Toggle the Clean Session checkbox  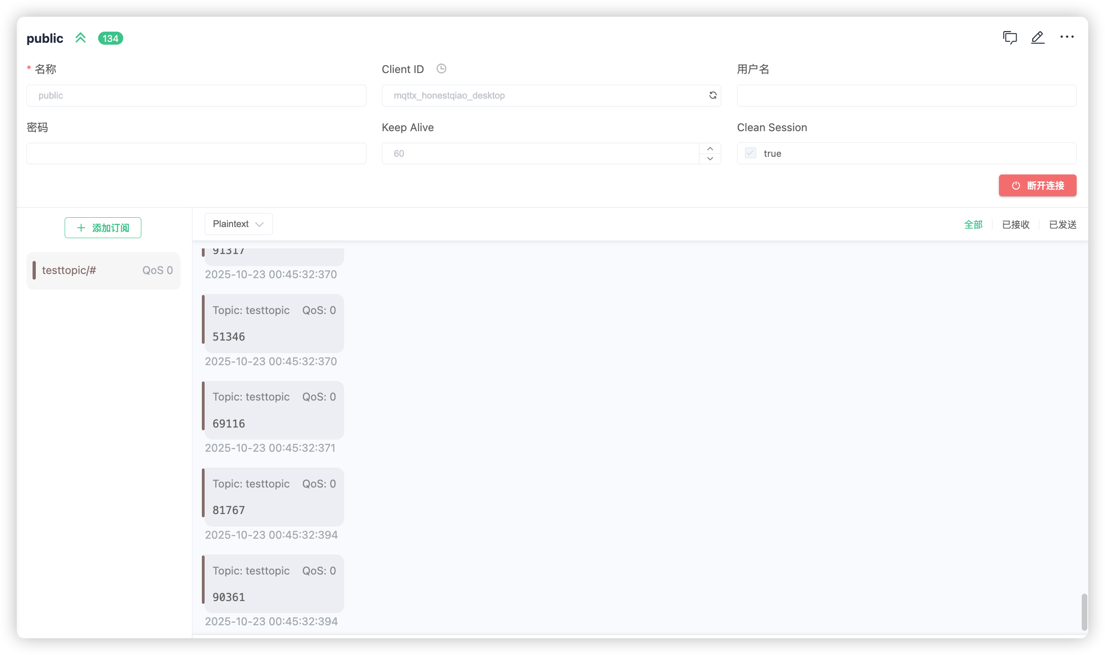tap(750, 153)
